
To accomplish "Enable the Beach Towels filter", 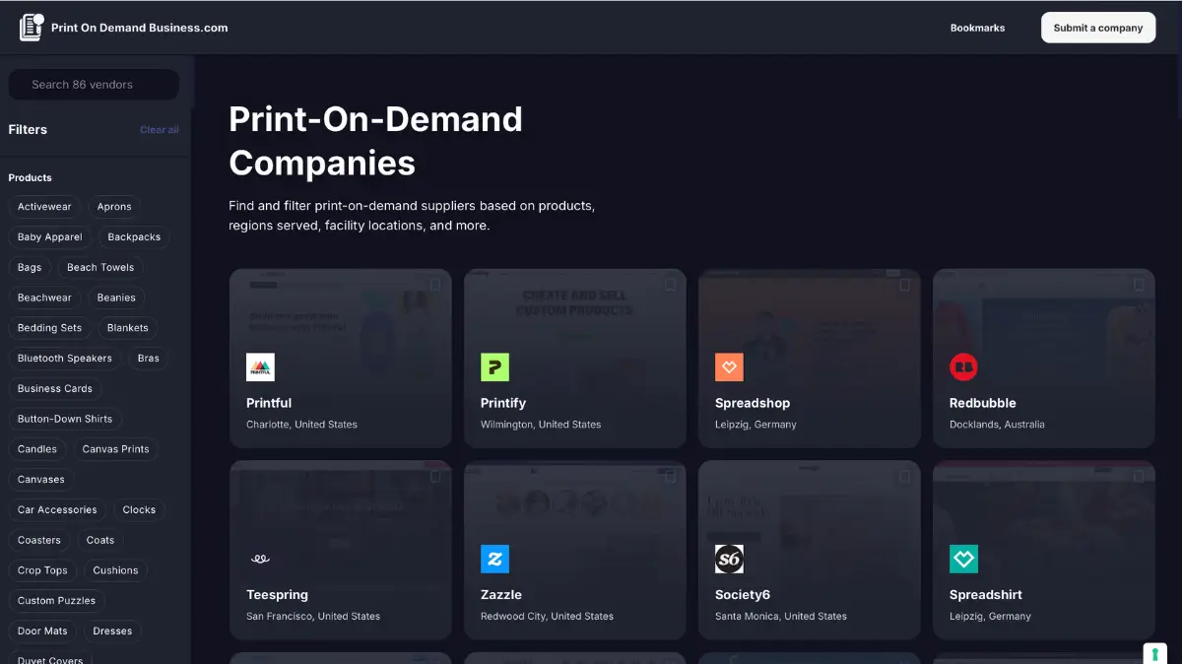I will pyautogui.click(x=100, y=267).
